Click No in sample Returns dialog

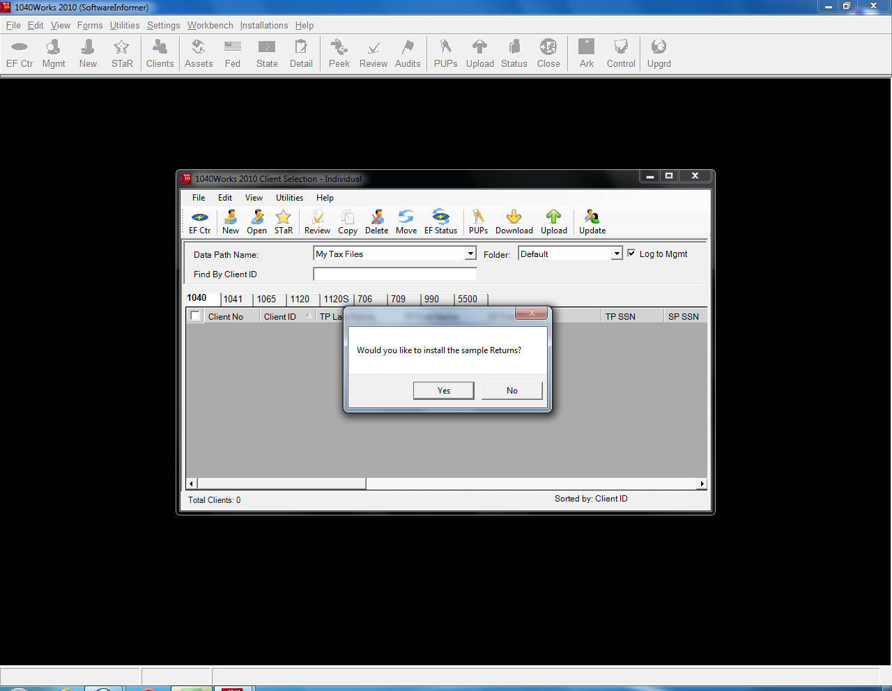tap(512, 390)
